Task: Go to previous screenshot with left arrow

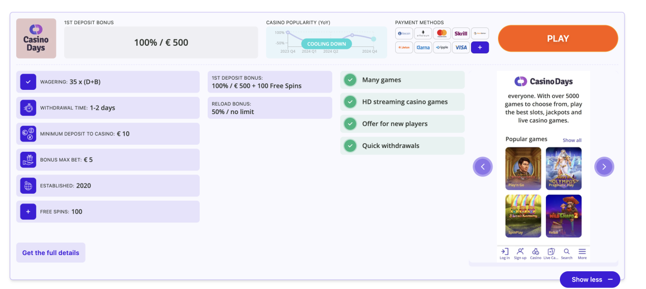Action: click(483, 167)
